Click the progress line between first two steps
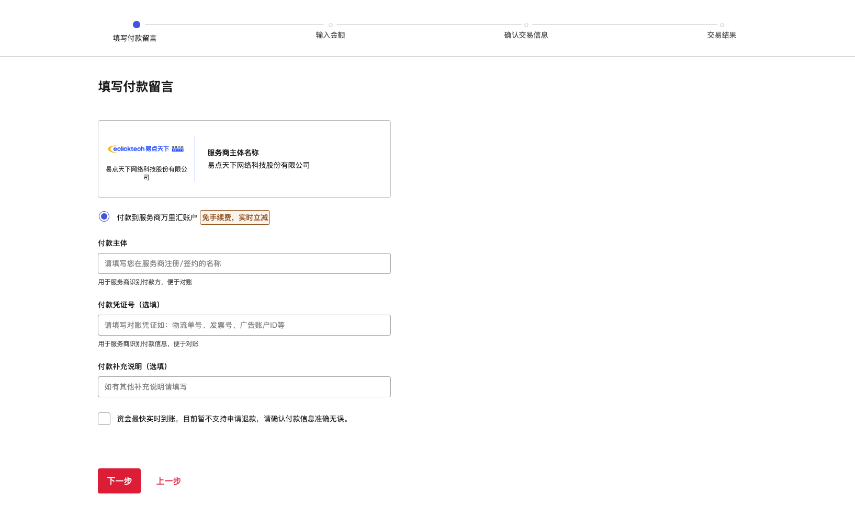Screen dimensions: 855x529 click(x=233, y=24)
